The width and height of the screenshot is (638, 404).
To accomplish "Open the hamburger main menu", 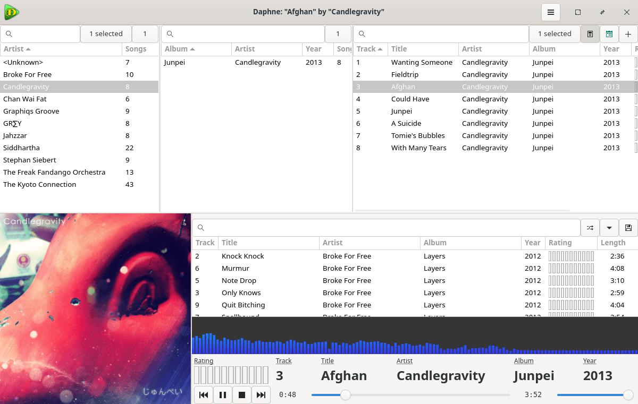I will (551, 12).
